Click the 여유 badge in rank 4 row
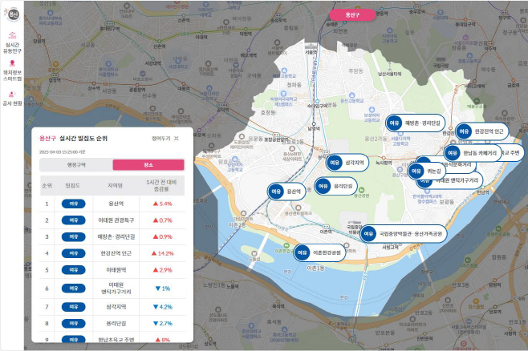528x351 pixels. pos(73,253)
